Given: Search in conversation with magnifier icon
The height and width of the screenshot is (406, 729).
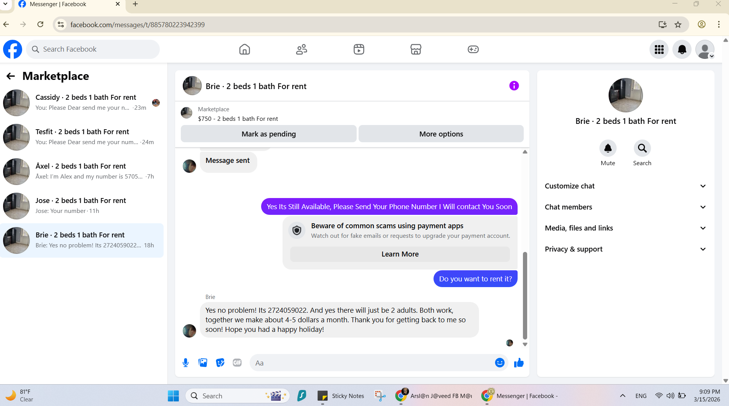Looking at the screenshot, I should pos(642,148).
